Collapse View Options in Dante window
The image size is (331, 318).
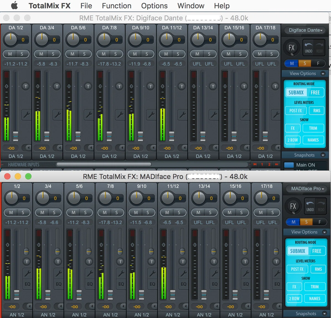tap(323, 73)
